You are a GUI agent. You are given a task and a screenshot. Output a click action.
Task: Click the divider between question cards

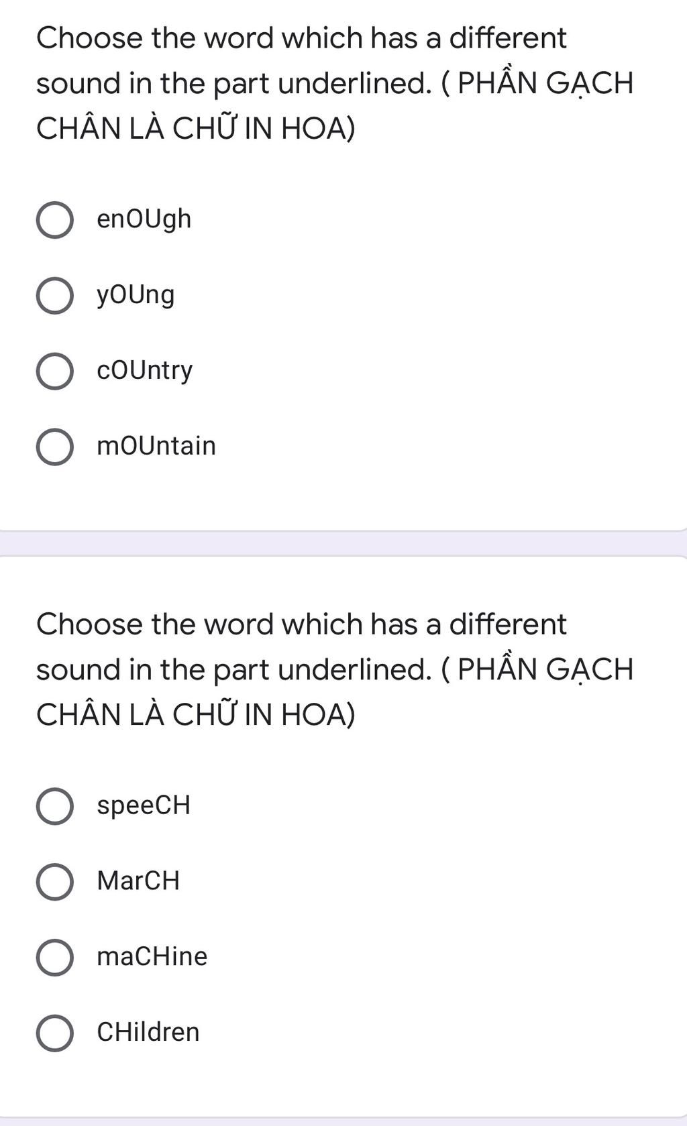[x=343, y=543]
